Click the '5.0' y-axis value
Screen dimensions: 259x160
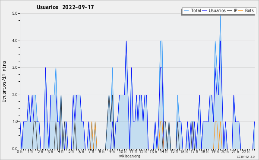click(x=15, y=13)
